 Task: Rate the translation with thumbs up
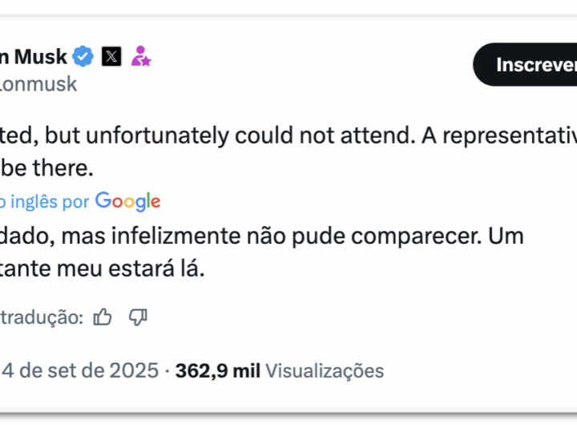103,318
